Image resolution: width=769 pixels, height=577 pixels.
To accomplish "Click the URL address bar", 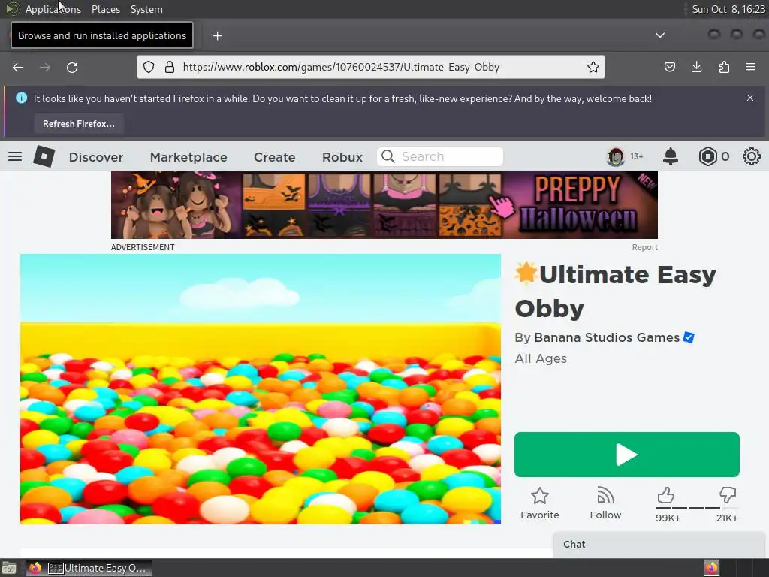I will 371,67.
